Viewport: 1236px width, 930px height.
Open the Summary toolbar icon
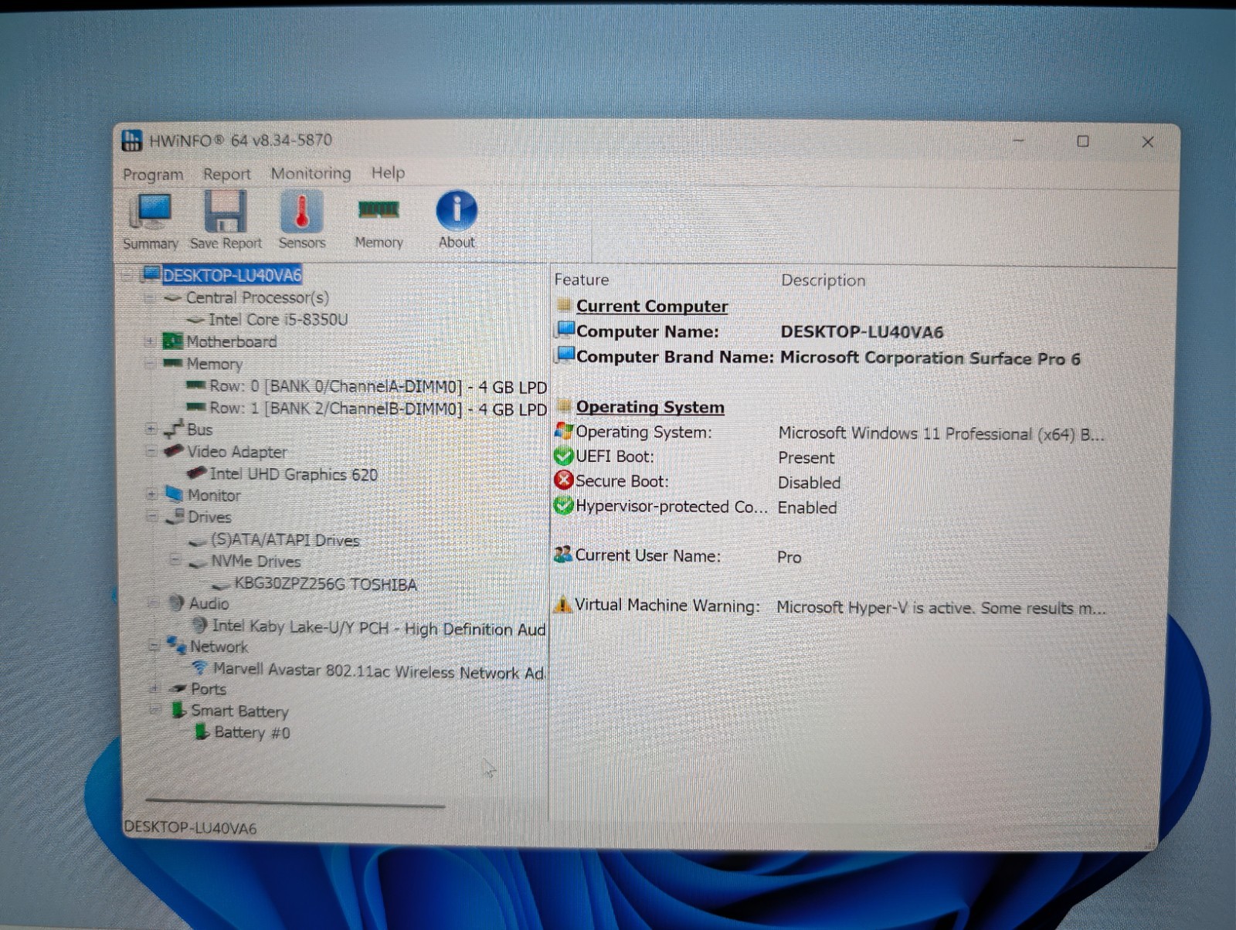click(x=151, y=221)
